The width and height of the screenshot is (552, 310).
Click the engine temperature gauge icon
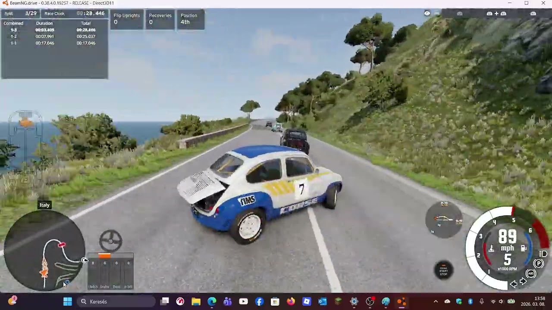[491, 248]
